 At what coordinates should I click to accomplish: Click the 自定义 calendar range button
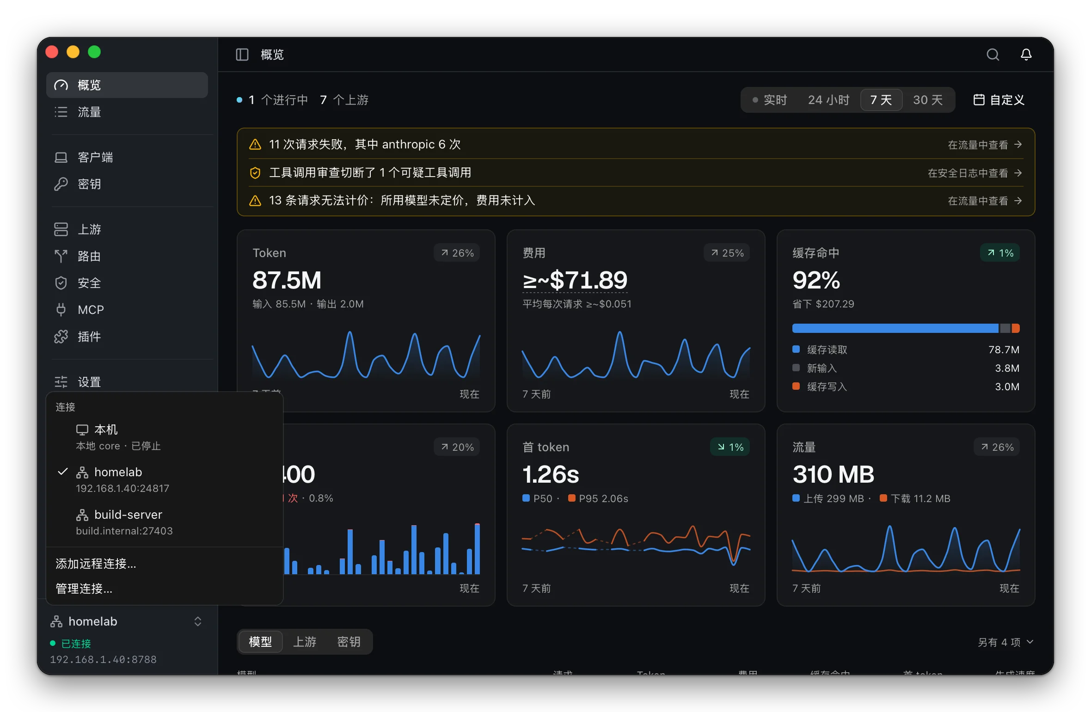tap(999, 100)
